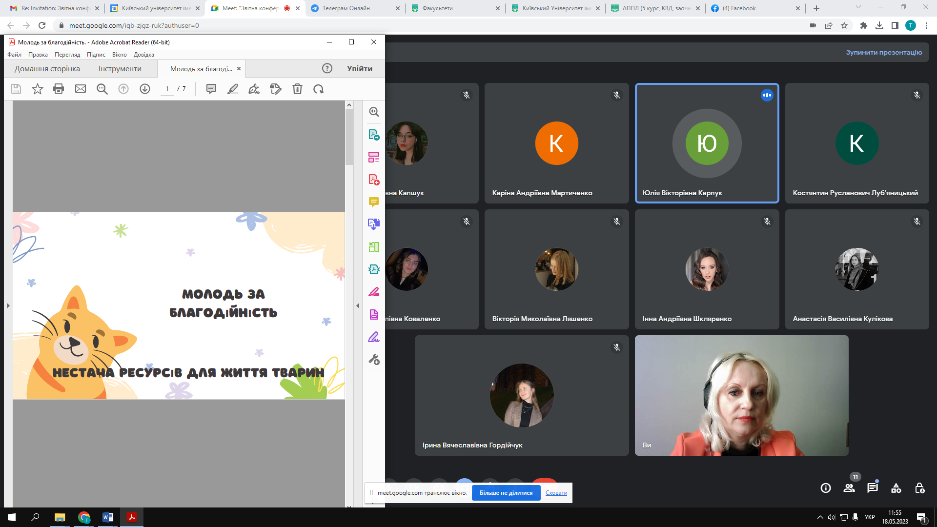937x527 pixels.
Task: Click the Delete trash can icon
Action: [297, 89]
